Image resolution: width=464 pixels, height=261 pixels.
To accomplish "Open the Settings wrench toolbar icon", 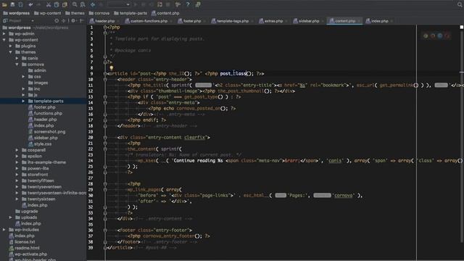I will coord(178,4).
